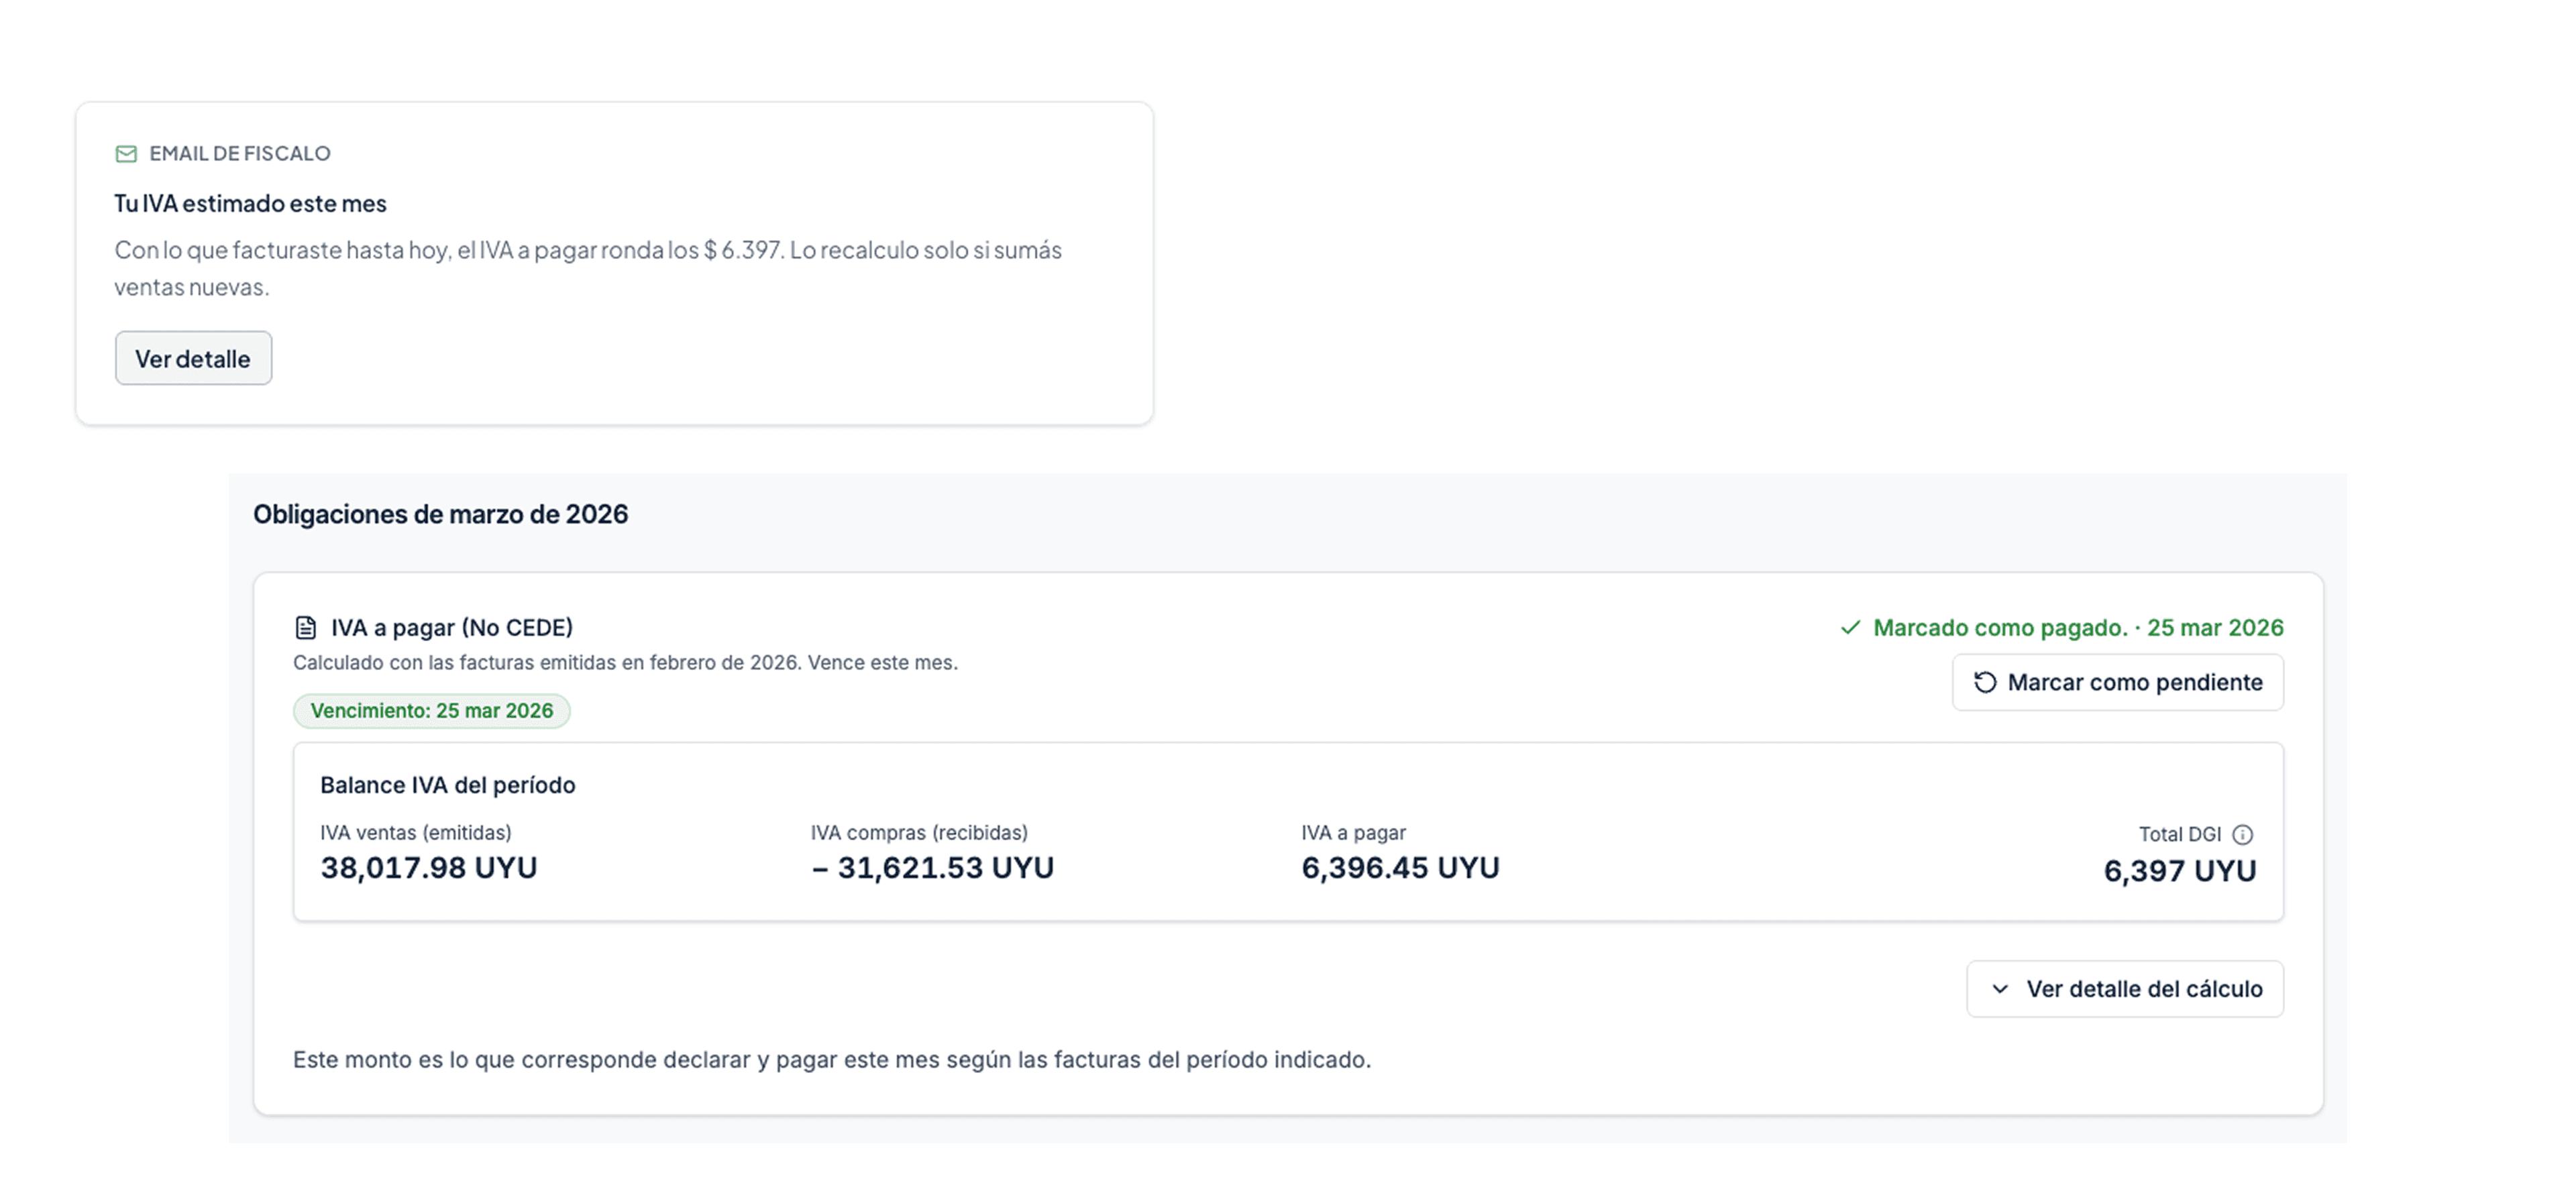Open the info icon next to Total DGI
This screenshot has height=1201, width=2576.
click(x=2243, y=835)
